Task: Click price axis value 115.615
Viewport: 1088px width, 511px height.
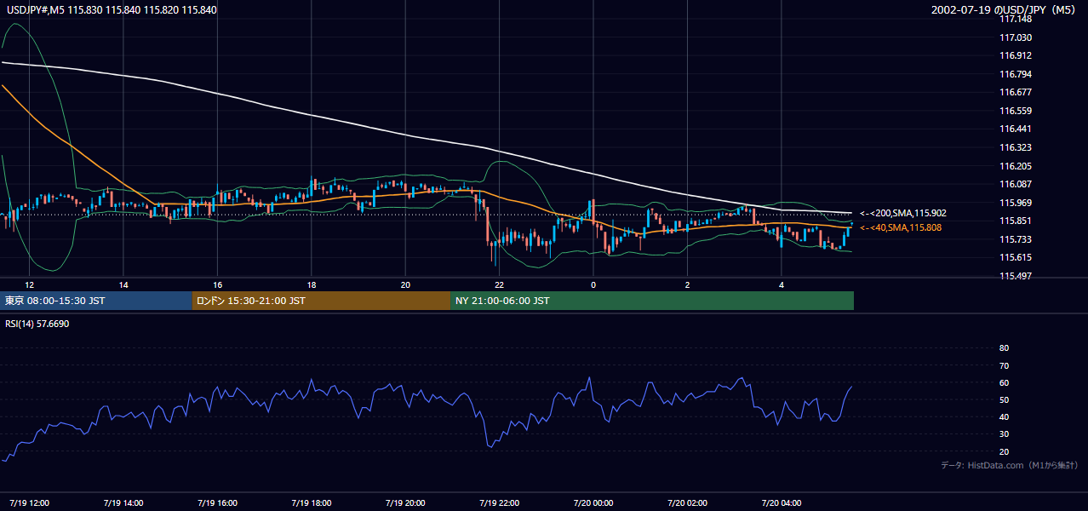Action: [1015, 257]
